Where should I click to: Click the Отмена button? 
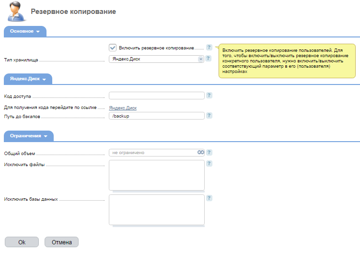pyautogui.click(x=61, y=242)
